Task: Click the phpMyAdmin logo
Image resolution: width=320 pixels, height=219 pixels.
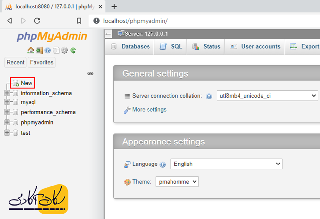Action: tap(52, 36)
